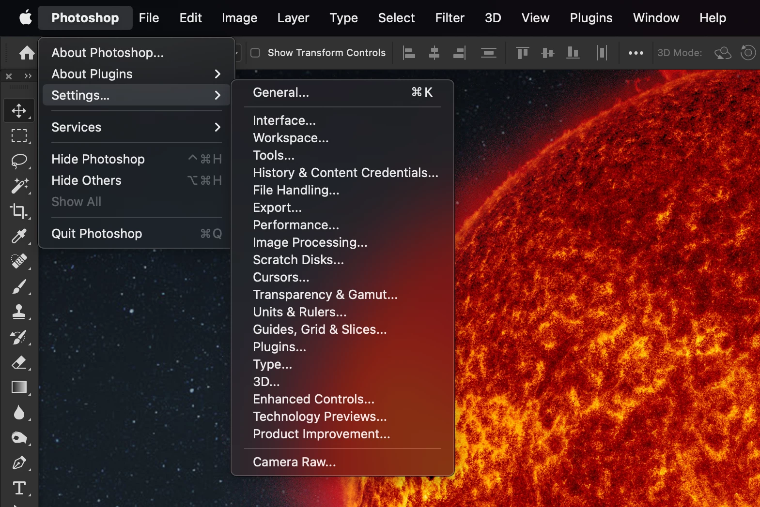Align bottom edges in options bar
This screenshot has width=760, height=507.
tap(573, 53)
